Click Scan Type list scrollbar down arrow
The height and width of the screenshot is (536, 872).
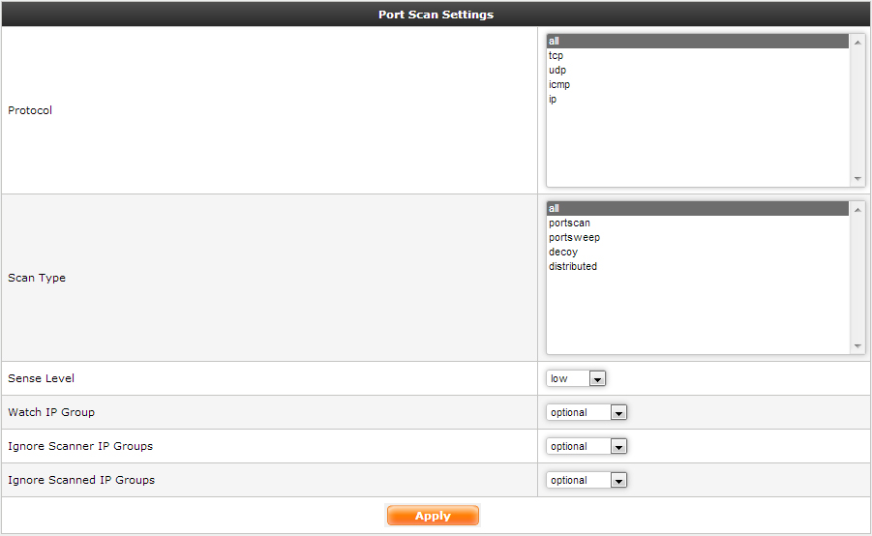coord(858,346)
